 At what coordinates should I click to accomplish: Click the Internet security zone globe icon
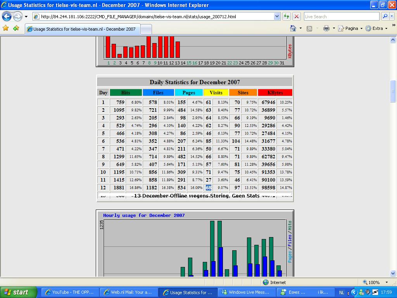266,282
